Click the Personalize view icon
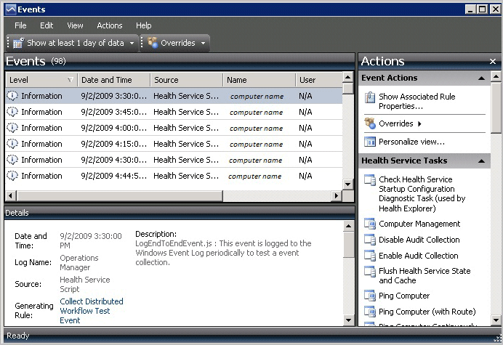 (x=370, y=142)
